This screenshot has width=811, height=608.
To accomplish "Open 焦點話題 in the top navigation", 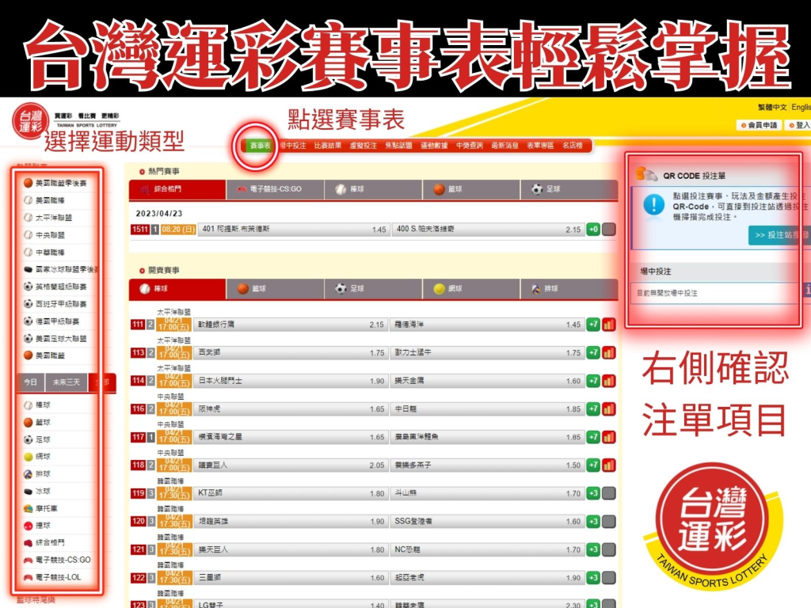I will point(399,146).
